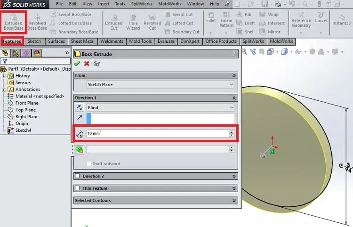Click the Boss-Extrude help question mark
Screen dimensions: 353x227
tap(234, 54)
